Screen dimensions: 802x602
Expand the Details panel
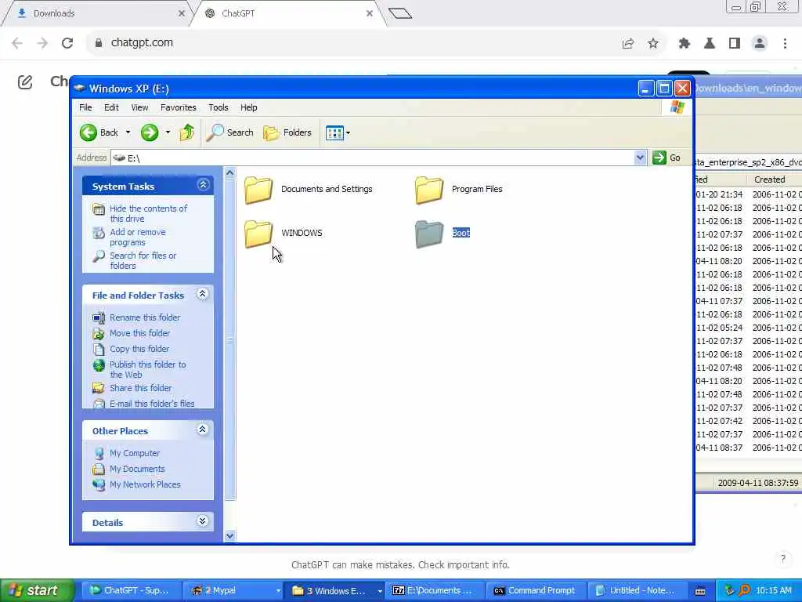203,521
